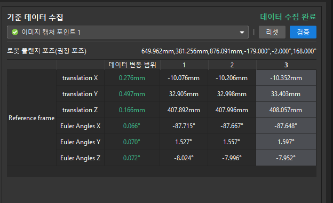Click the translation Z row label
Viewport: 333px width, 203px height.
coord(80,110)
